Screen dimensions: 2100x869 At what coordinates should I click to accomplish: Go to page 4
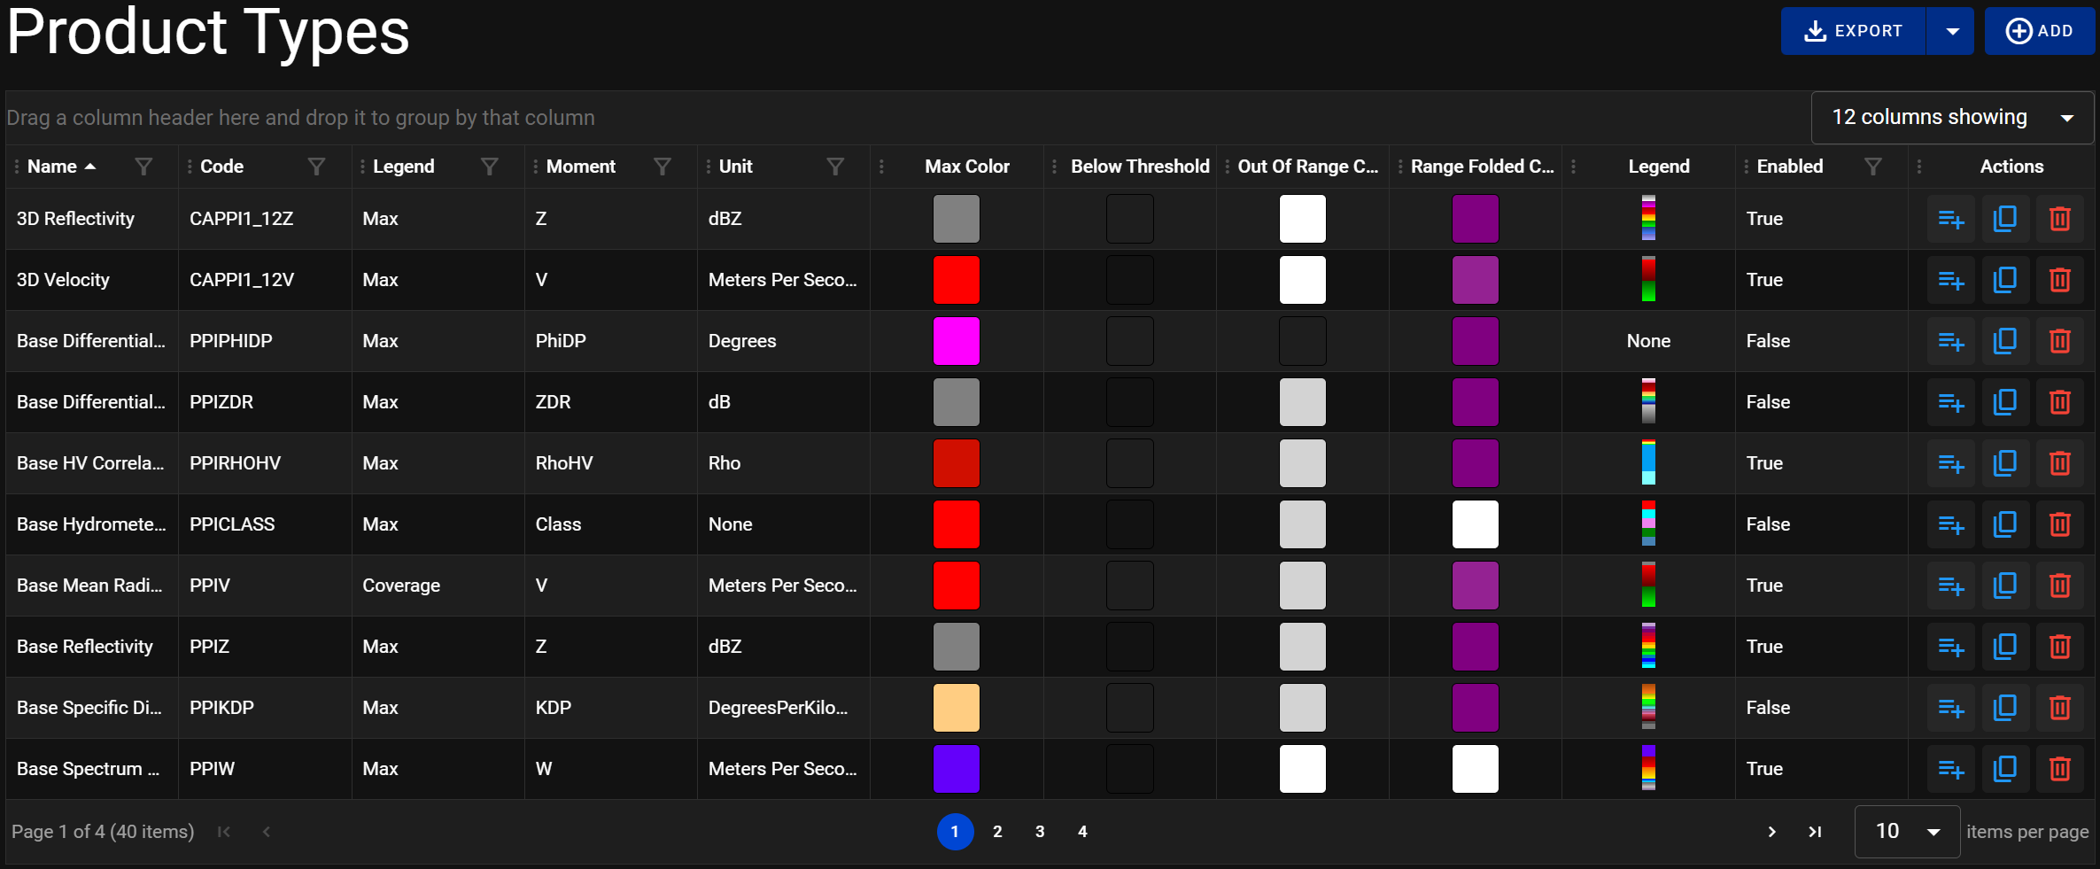coord(1082,832)
